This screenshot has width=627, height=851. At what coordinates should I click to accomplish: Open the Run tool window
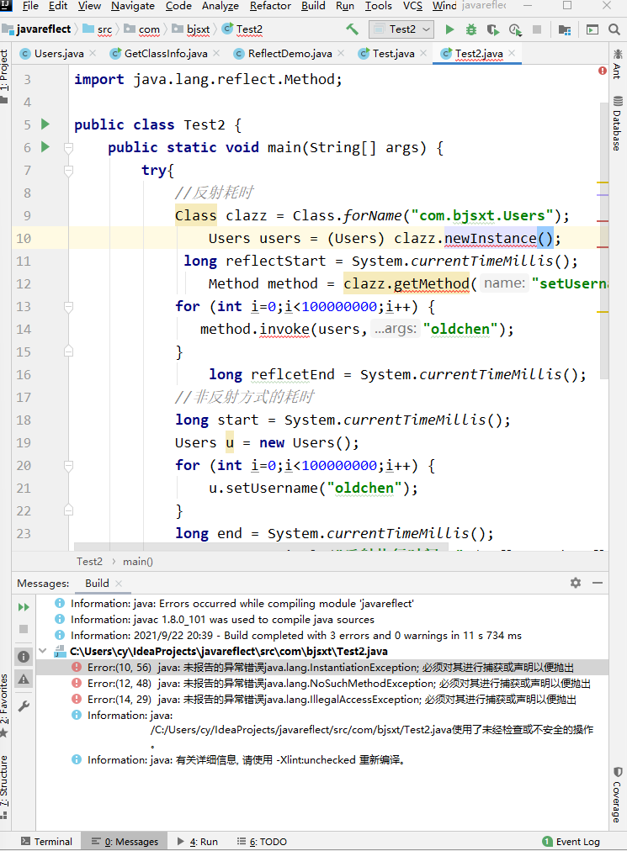(198, 841)
